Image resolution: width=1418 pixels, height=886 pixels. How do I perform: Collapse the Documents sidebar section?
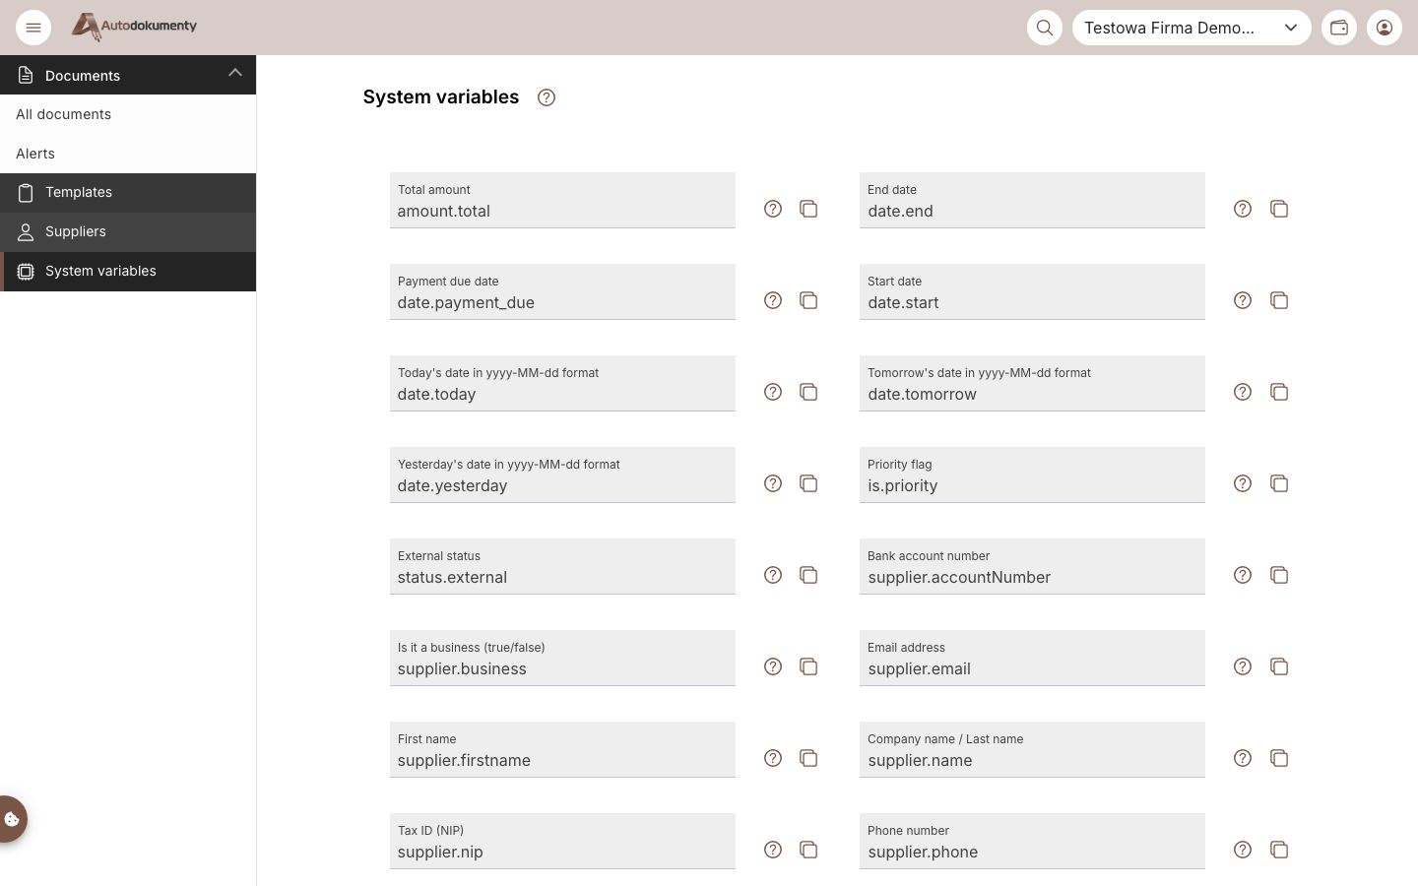[x=128, y=75]
